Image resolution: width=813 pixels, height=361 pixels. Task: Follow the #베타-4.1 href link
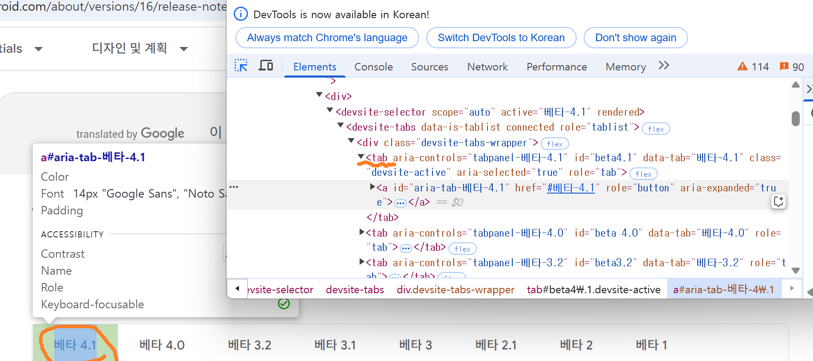click(x=571, y=188)
